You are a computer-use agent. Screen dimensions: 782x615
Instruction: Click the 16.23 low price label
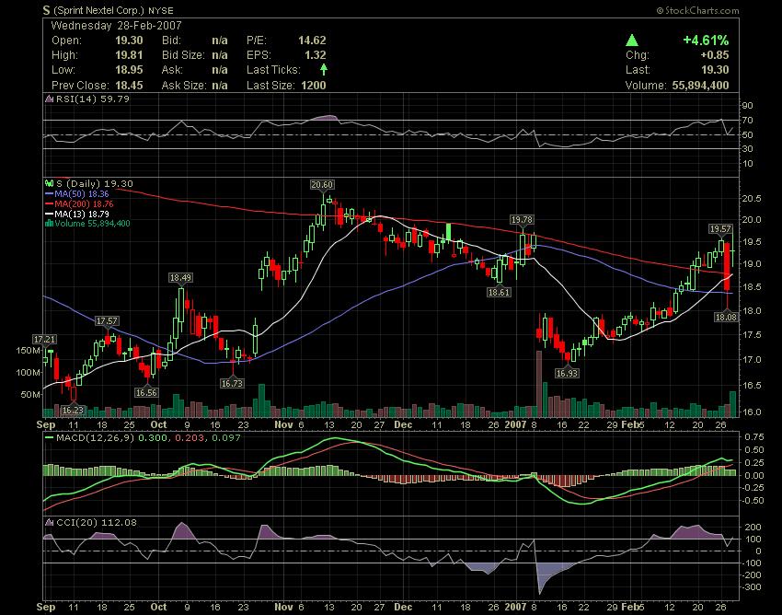click(73, 410)
